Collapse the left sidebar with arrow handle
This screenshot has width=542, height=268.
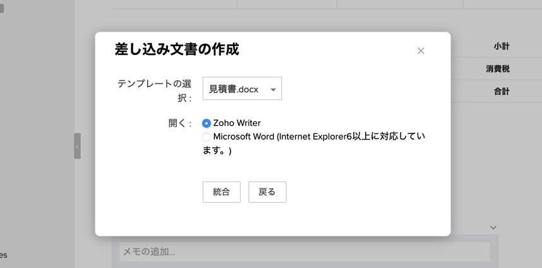[x=77, y=146]
